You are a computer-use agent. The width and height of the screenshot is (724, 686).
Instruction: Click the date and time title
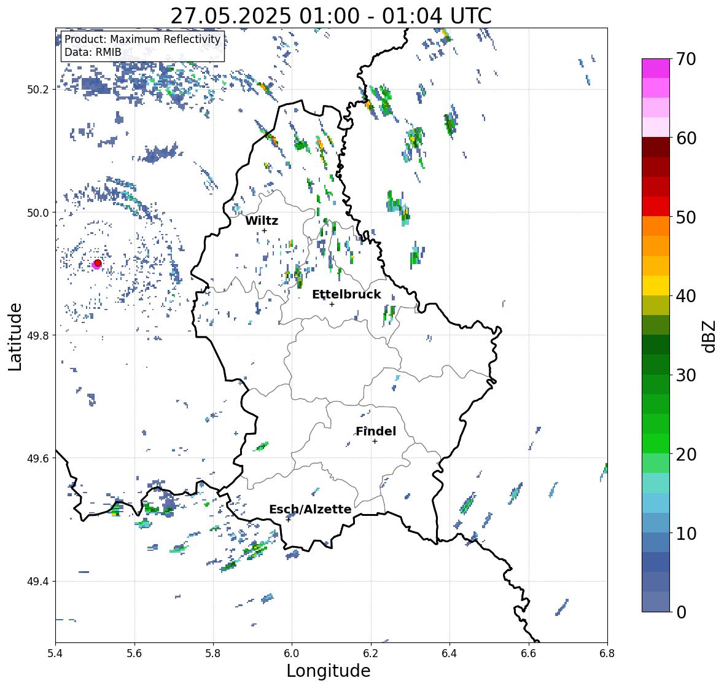tap(331, 16)
